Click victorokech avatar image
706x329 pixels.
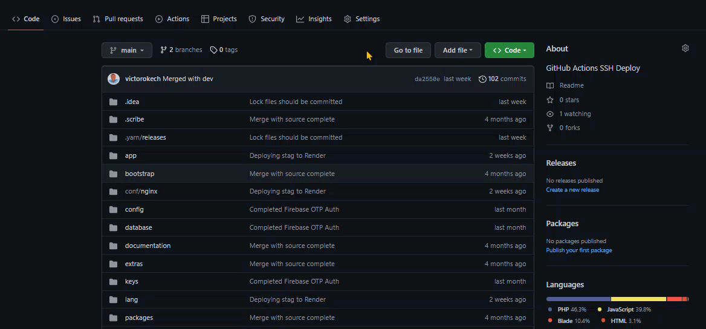click(x=114, y=79)
